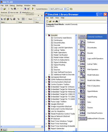Click new file icon in MATLAB toolbar

tap(1, 9)
